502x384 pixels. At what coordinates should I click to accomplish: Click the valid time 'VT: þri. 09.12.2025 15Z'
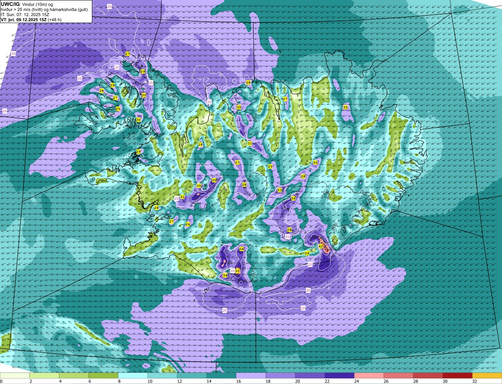point(24,20)
